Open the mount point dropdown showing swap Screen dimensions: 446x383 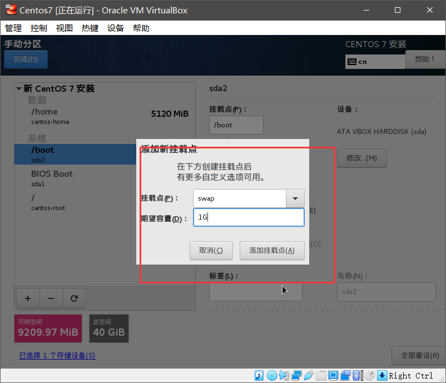(x=295, y=198)
